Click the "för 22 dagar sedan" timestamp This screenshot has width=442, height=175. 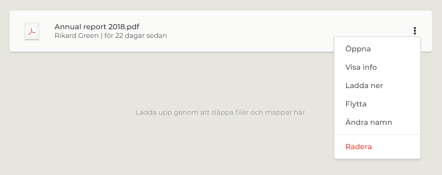[x=136, y=36]
